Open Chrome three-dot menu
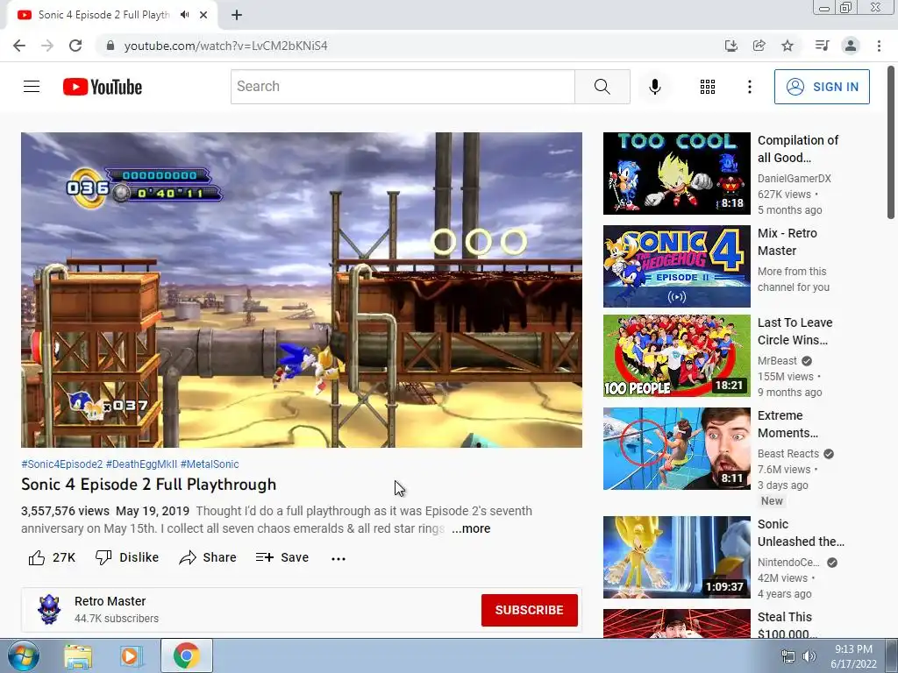The width and height of the screenshot is (898, 673). [879, 46]
